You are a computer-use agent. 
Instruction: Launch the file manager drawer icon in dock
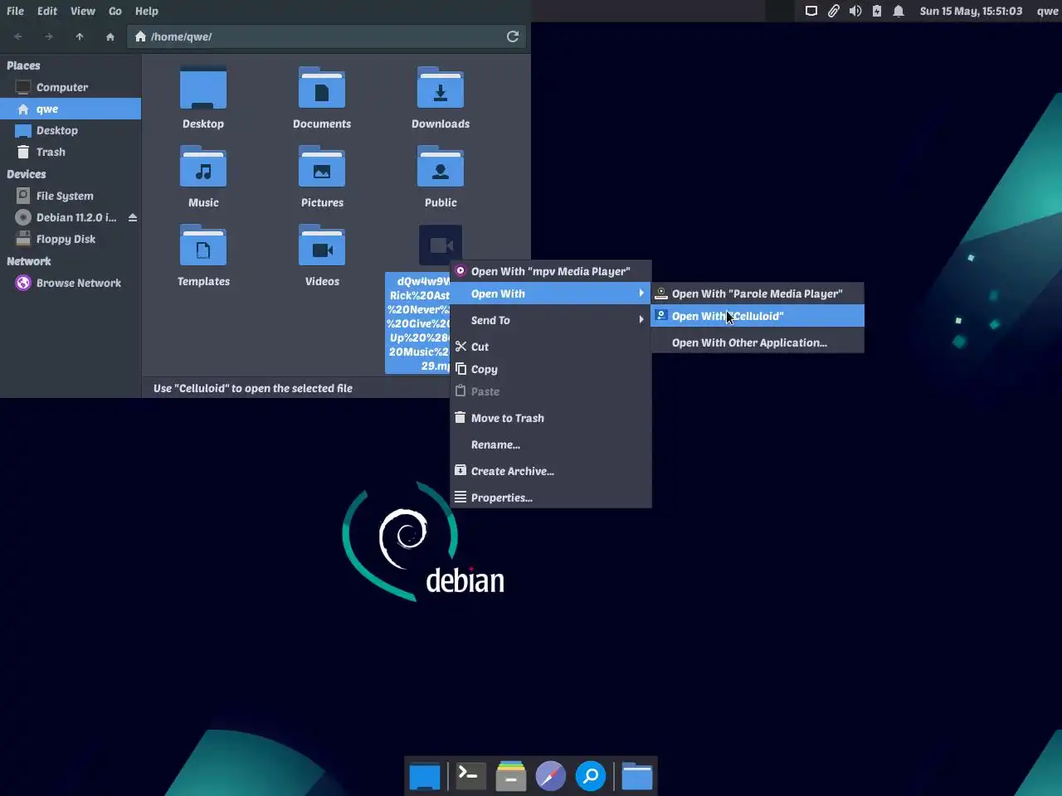click(511, 776)
